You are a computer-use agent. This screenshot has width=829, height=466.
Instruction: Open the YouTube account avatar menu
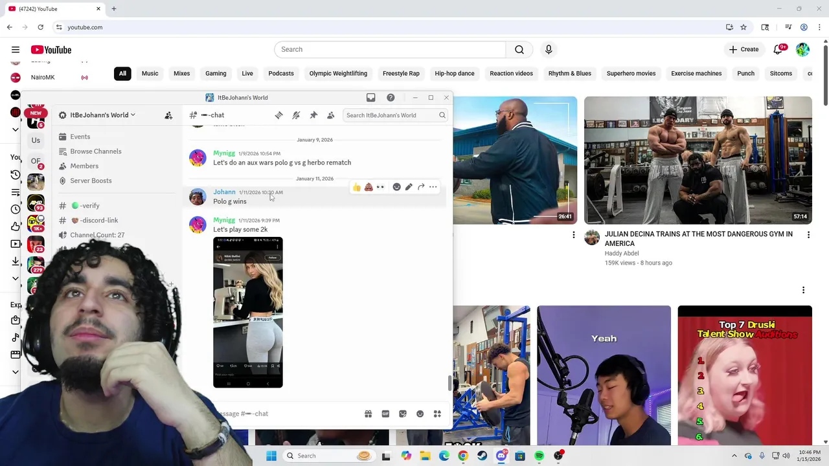pos(802,50)
